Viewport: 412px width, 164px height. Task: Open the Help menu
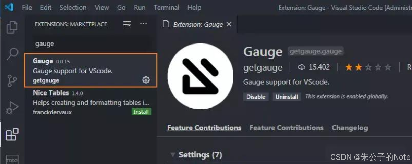click(194, 7)
